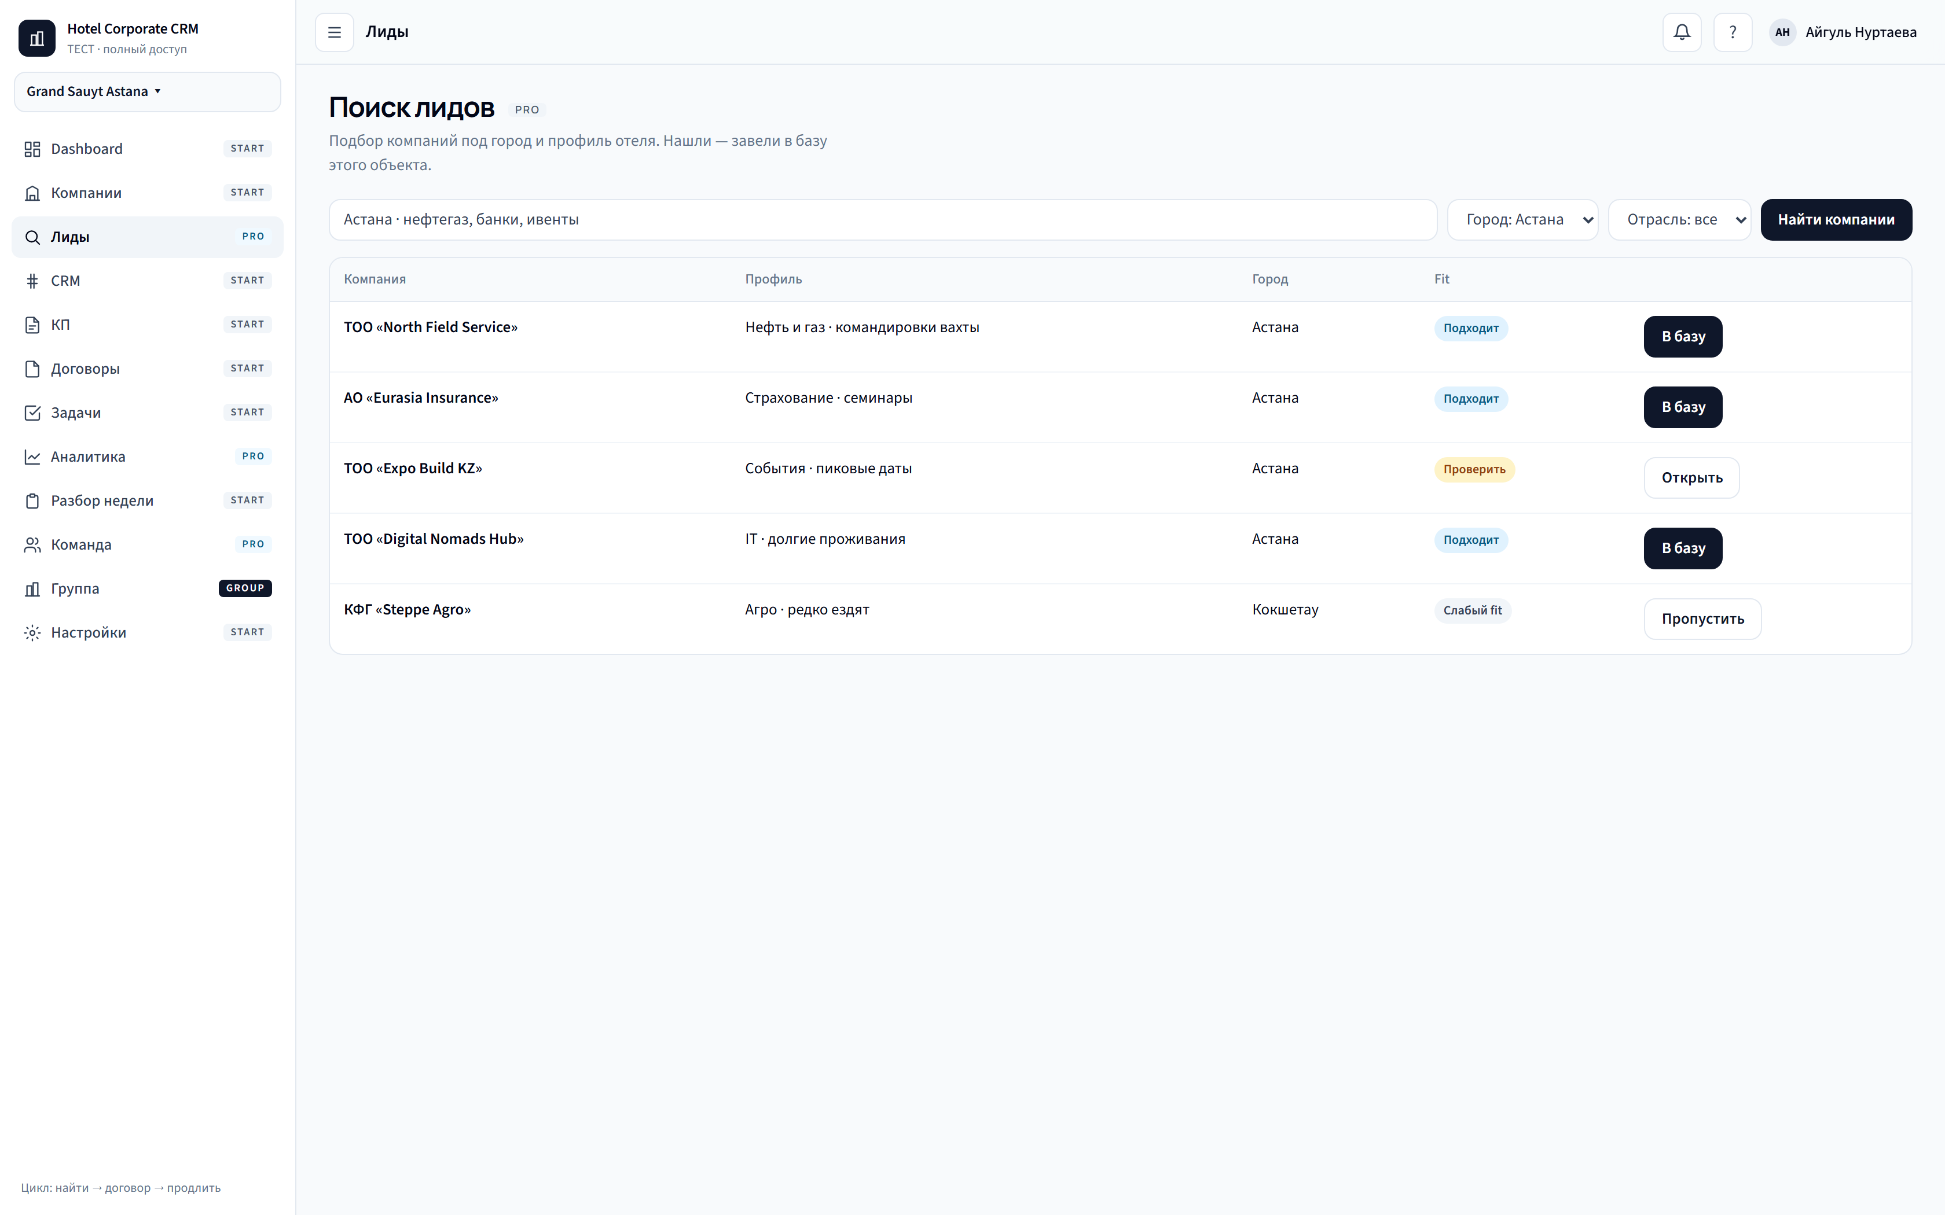Viewport: 1945px width, 1215px height.
Task: Click profile Нефть и газ · командировки вахты
Action: [861, 327]
